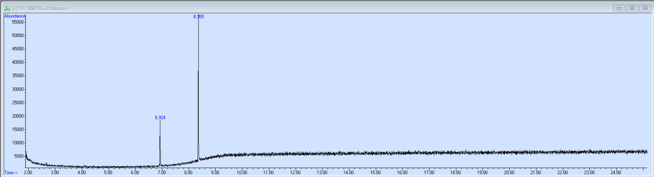The image size is (654, 177).
Task: Select the peak labeled 8.355
Action: point(198,17)
